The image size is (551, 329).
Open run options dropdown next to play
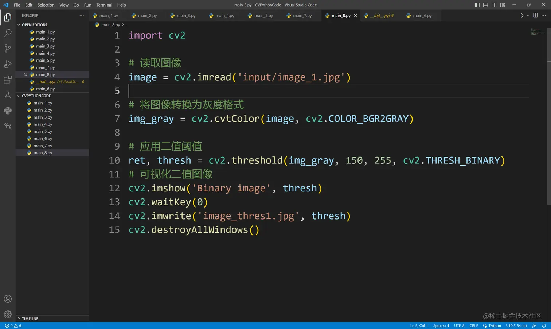528,15
